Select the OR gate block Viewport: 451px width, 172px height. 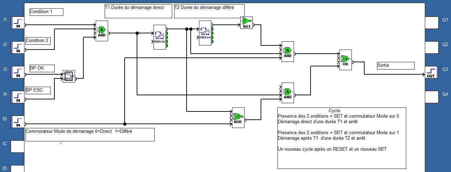pos(346,60)
